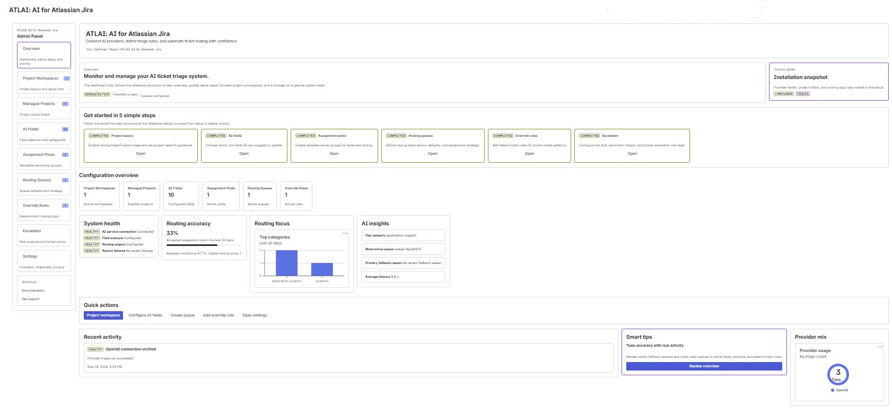Image resolution: width=892 pixels, height=414 pixels.
Task: Click the Override Rules overview card
Action: (x=296, y=196)
